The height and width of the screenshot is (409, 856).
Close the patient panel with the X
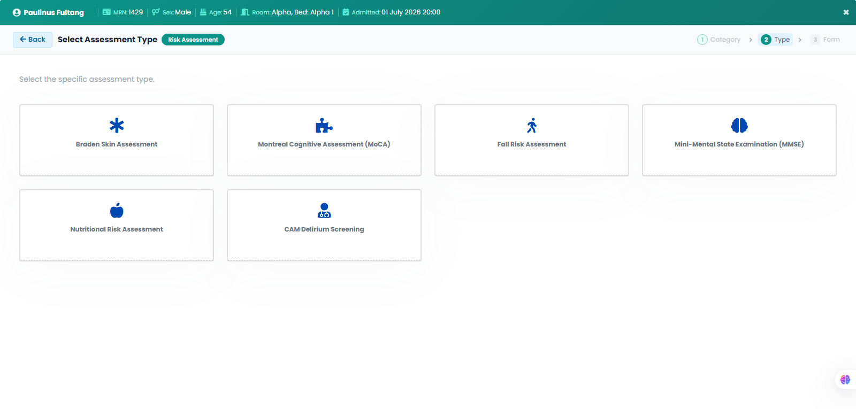click(846, 12)
